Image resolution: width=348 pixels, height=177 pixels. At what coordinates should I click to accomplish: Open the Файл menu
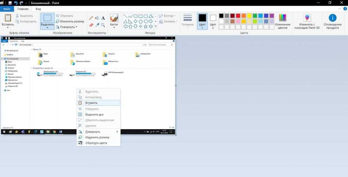tap(7, 9)
